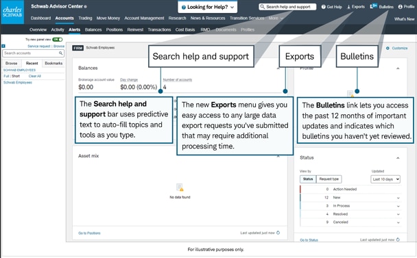Click the Action Needed status row

coord(350,189)
